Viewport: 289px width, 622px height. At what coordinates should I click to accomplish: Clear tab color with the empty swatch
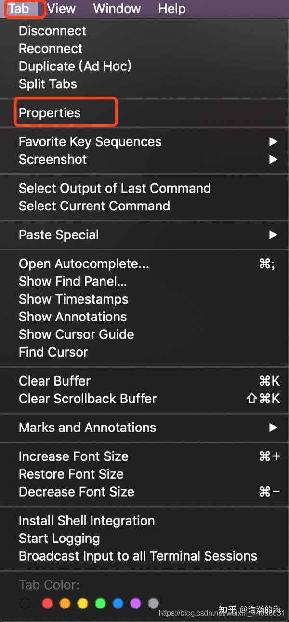pos(25,603)
